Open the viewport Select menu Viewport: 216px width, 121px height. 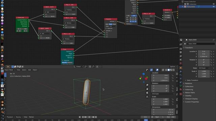pyautogui.click(x=24, y=70)
